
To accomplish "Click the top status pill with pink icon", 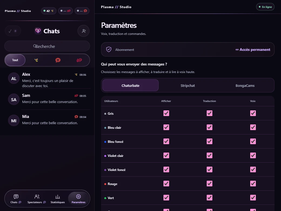I will click(x=65, y=11).
